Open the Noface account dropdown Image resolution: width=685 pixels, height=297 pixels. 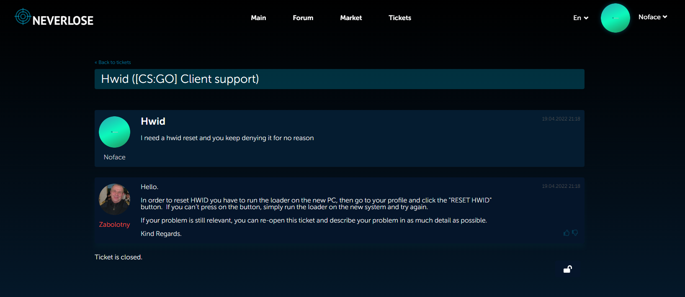point(653,17)
